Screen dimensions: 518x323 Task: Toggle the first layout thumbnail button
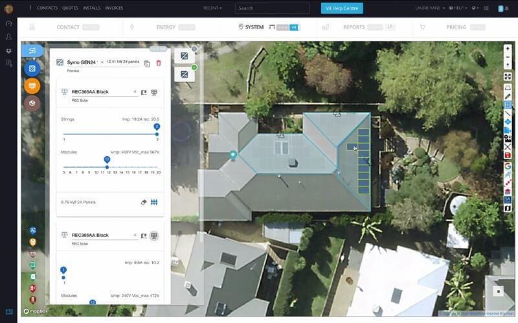185,56
